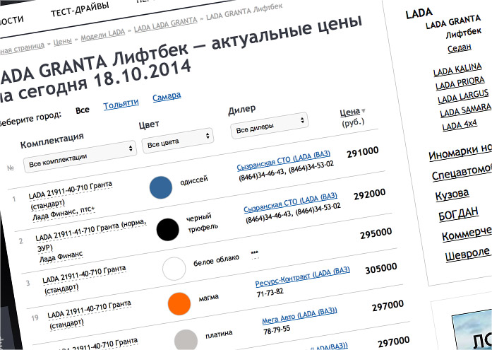Click the price sort arrow icon

coord(364,110)
